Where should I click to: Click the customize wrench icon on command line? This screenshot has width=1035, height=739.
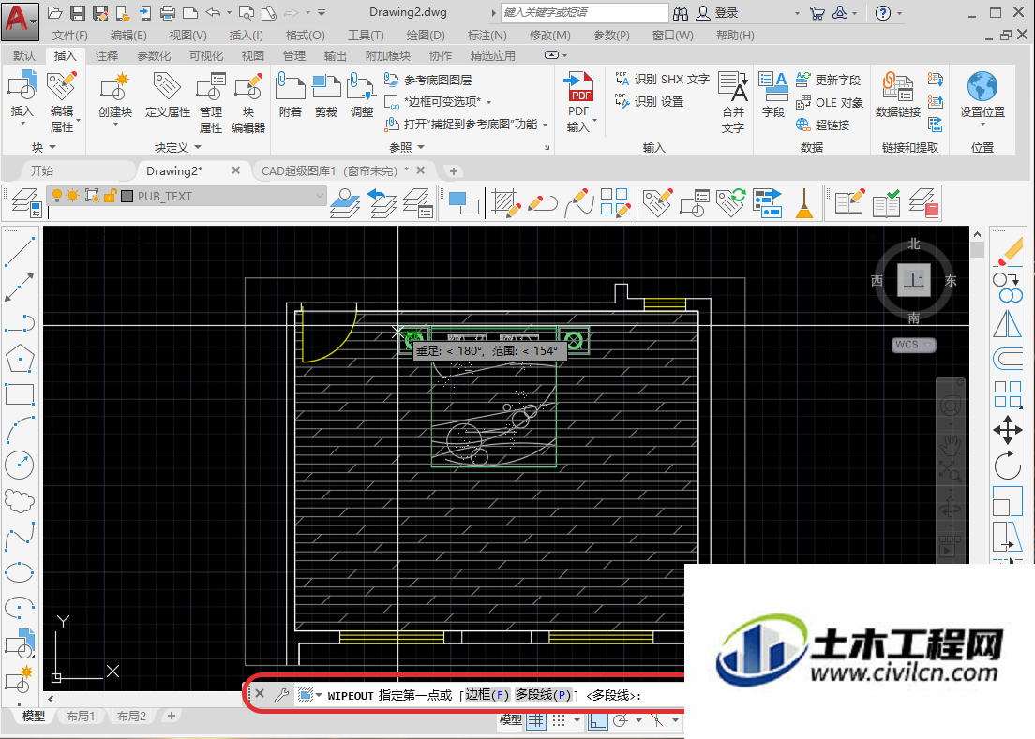coord(282,695)
